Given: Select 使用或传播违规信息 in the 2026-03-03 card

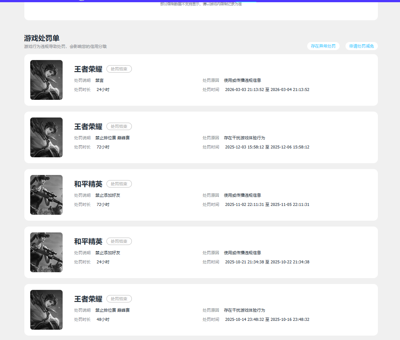Looking at the screenshot, I should coord(242,80).
